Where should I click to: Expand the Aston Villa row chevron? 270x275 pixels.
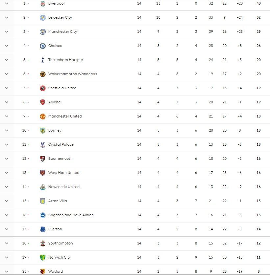7,201
